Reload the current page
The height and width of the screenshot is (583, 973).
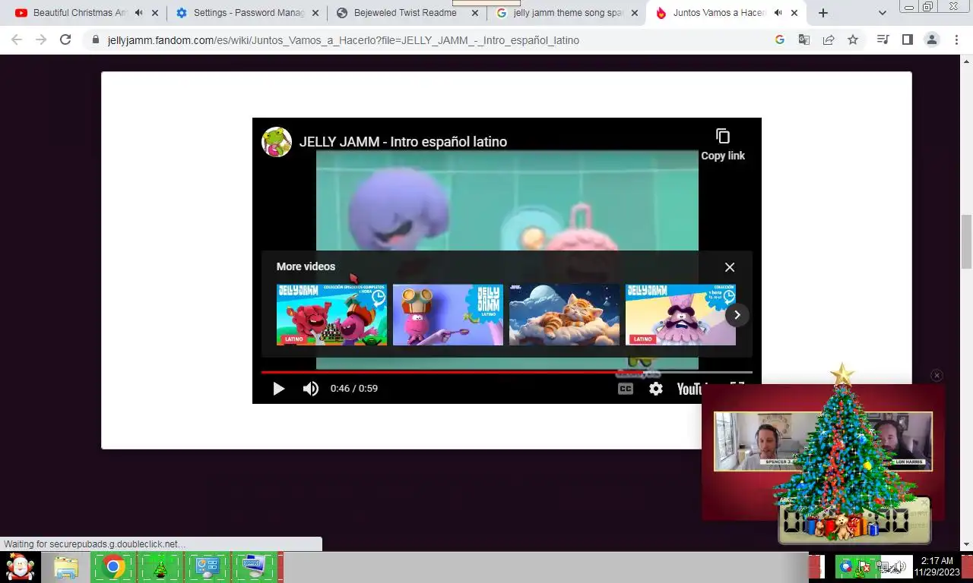click(65, 39)
